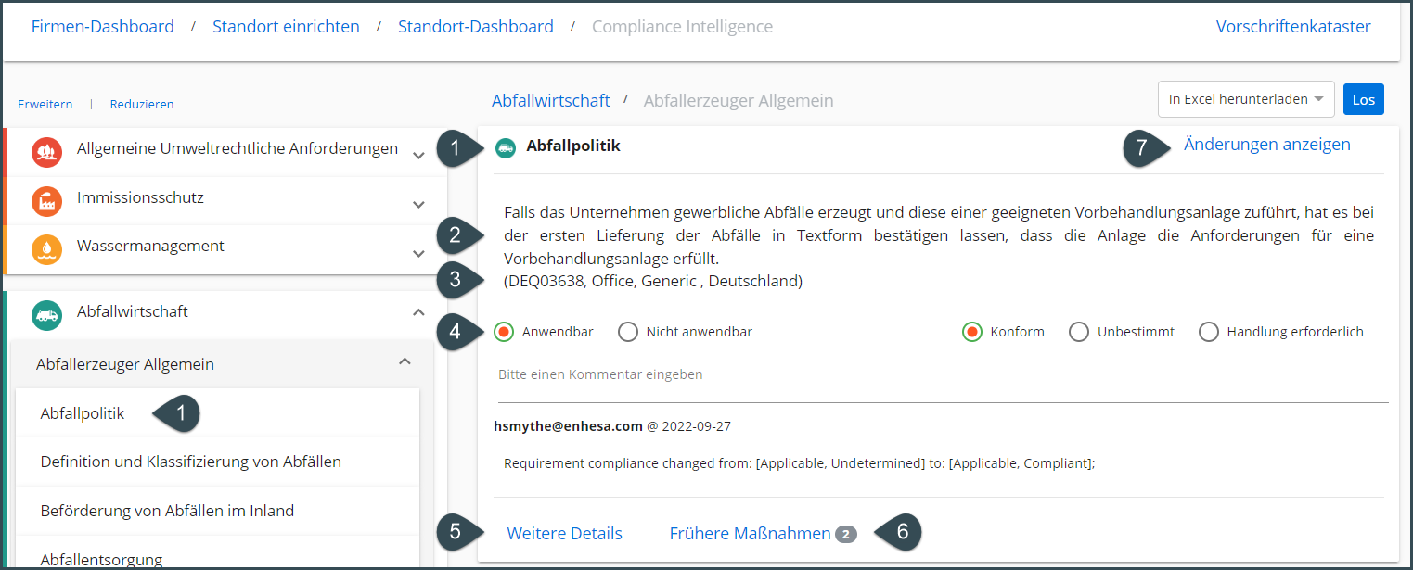Collapse the Abfallwirtschaft section chevron

[418, 312]
